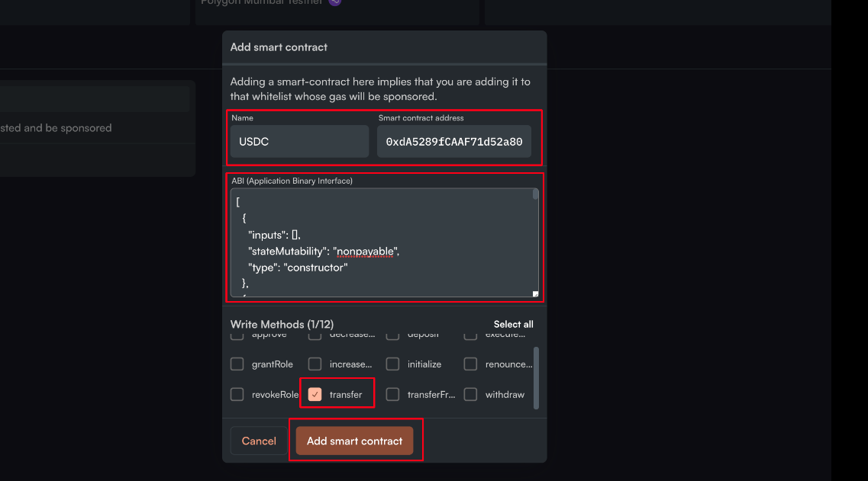Click Select all write methods
Screen dimensions: 868x481
point(513,324)
